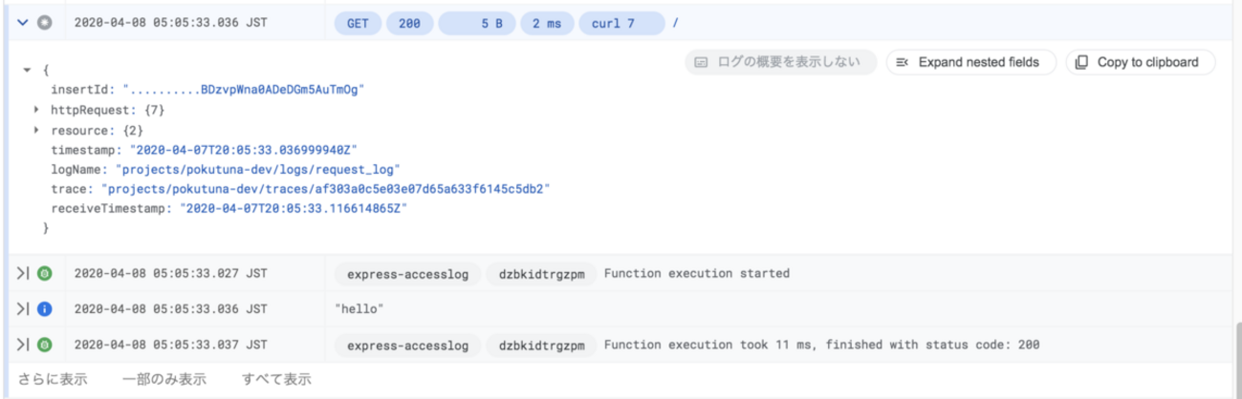Click the 200 status code chip
Screen dimensions: 1242x399
click(x=409, y=24)
